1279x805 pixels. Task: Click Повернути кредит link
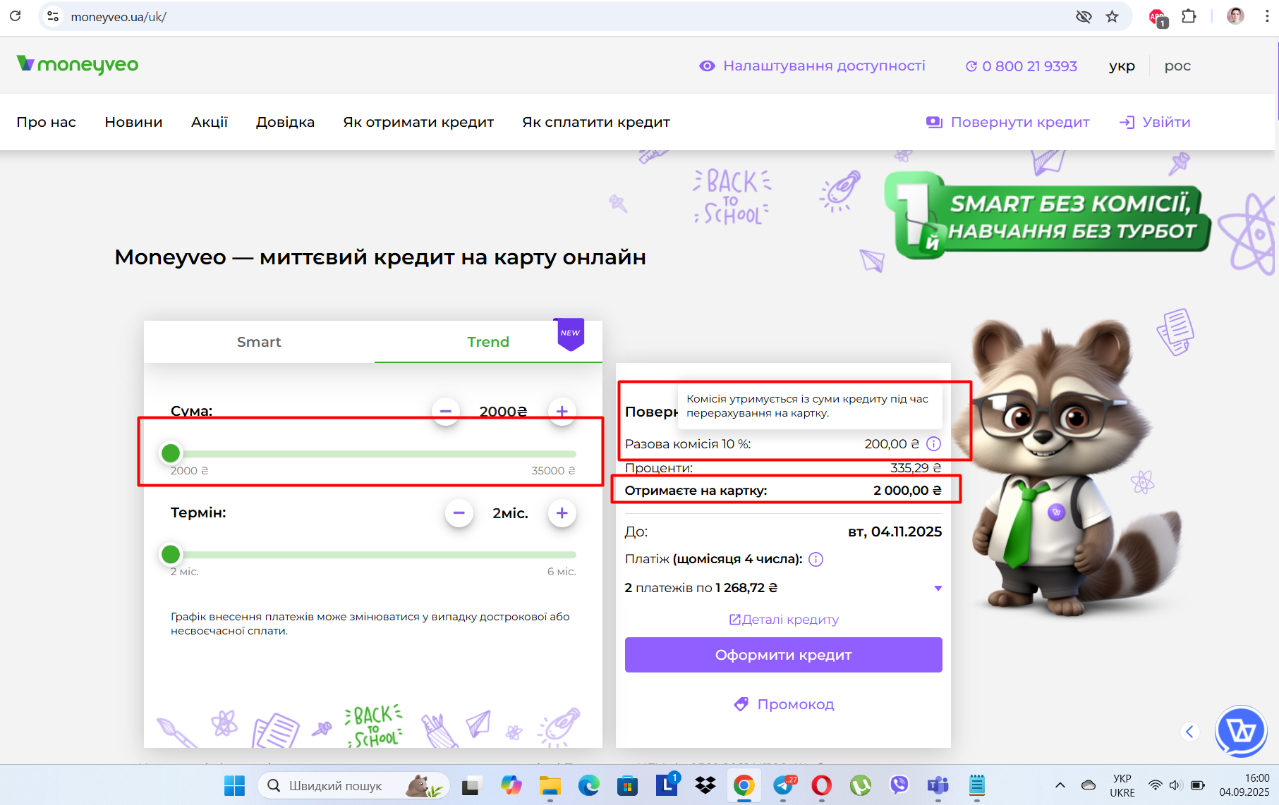[x=1020, y=122]
